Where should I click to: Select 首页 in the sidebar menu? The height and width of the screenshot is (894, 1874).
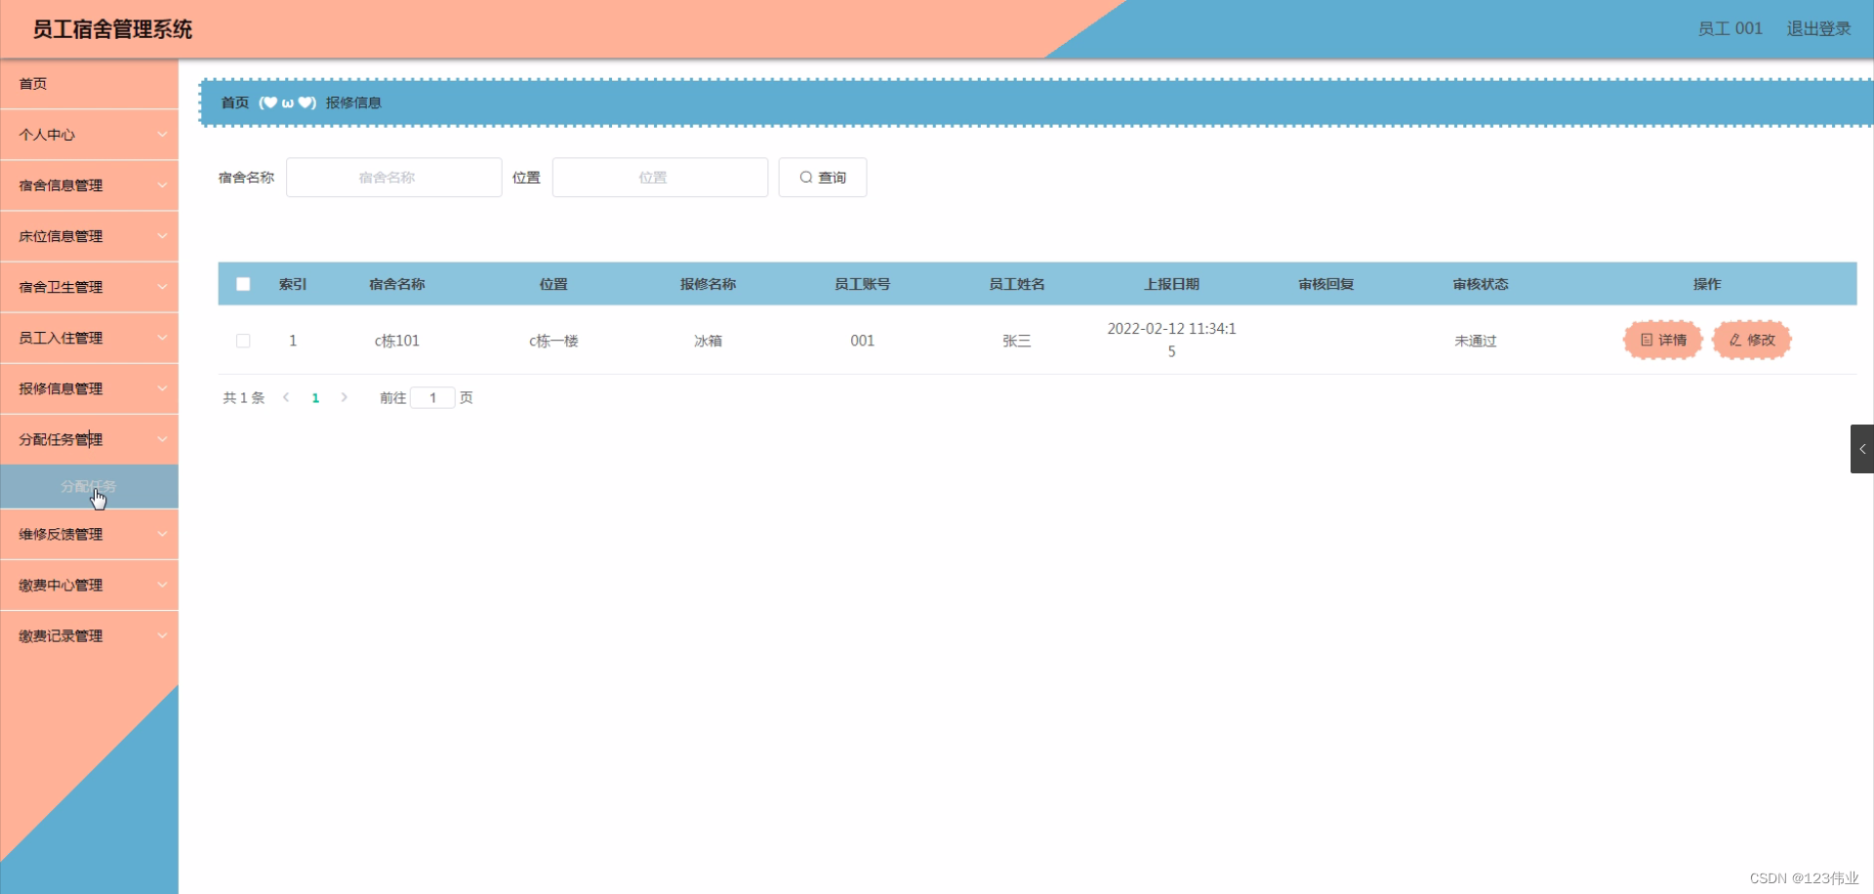pyautogui.click(x=89, y=84)
